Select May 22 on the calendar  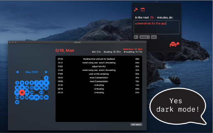41,93
